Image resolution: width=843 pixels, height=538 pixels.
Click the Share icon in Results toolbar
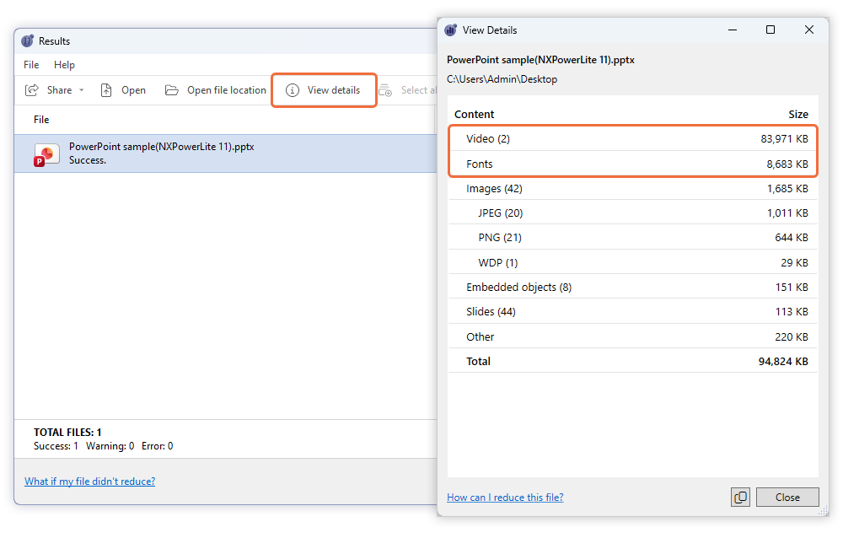tap(32, 90)
